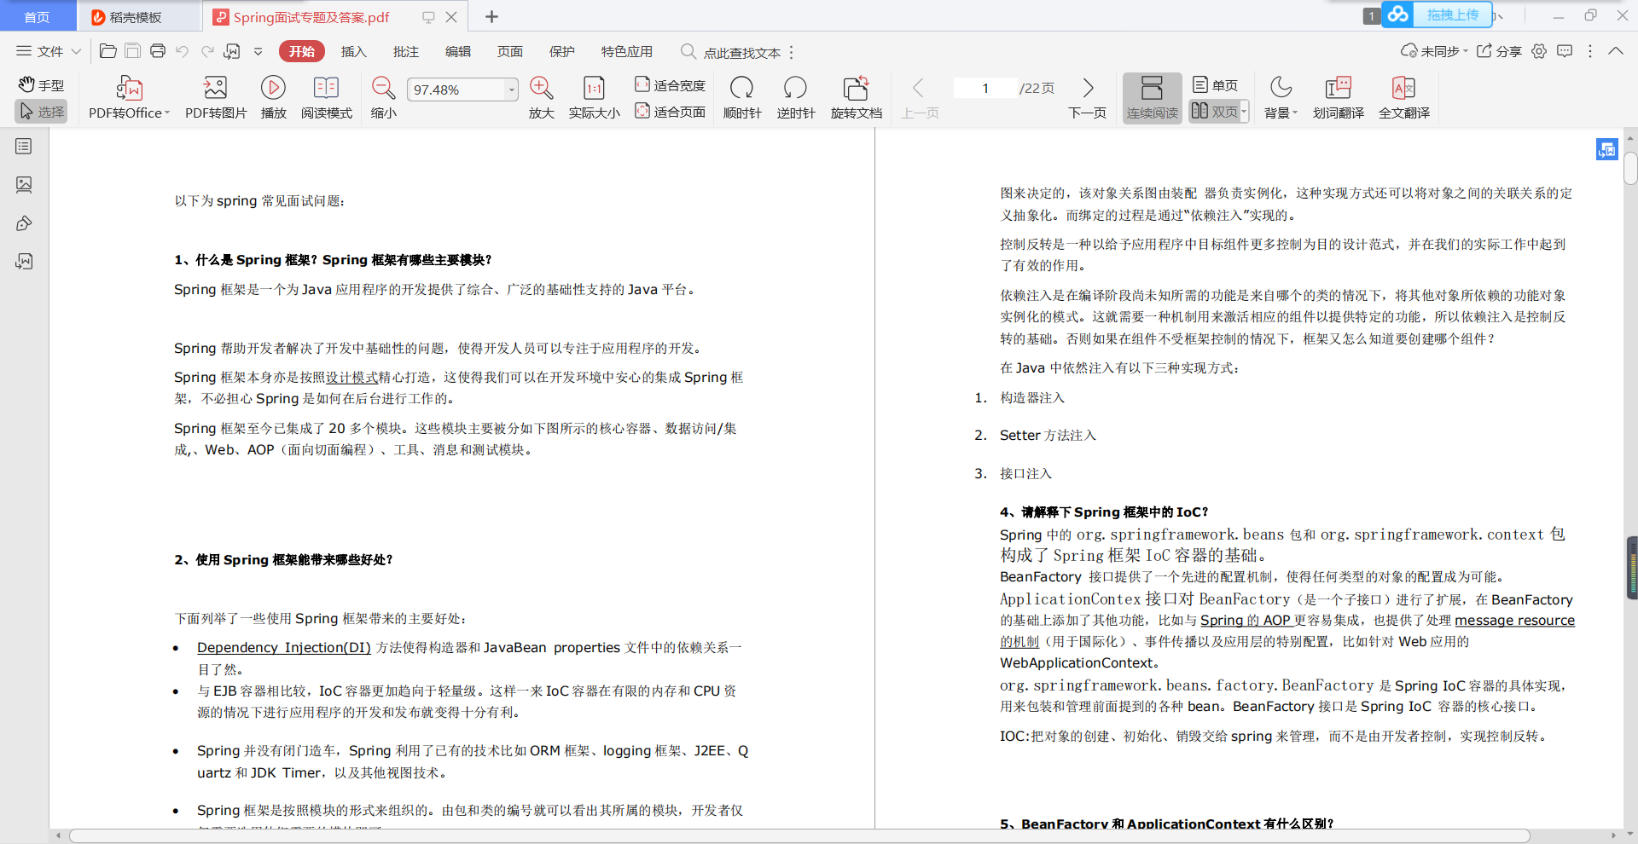
Task: Open sync status dropdown 未同步
Action: [x=1434, y=51]
